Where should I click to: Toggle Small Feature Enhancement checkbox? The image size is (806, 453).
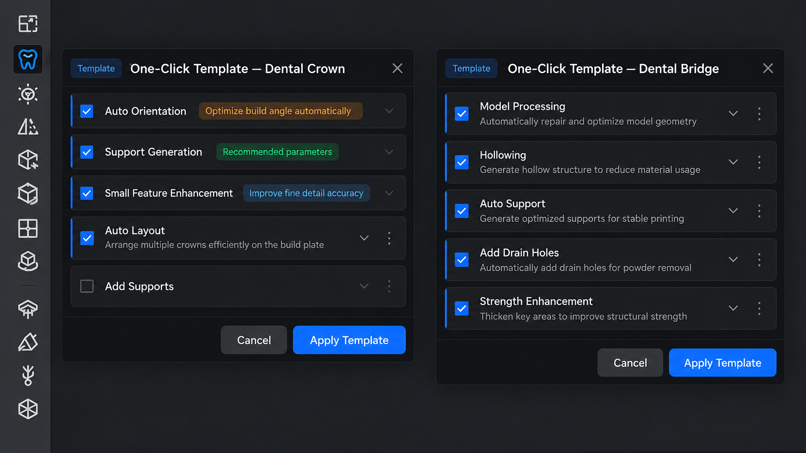point(87,194)
